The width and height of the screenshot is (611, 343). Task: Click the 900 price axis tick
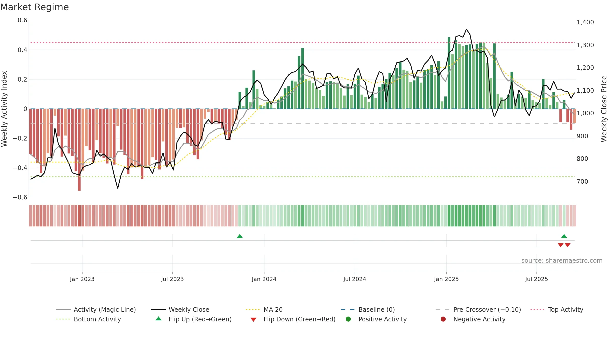(582, 136)
